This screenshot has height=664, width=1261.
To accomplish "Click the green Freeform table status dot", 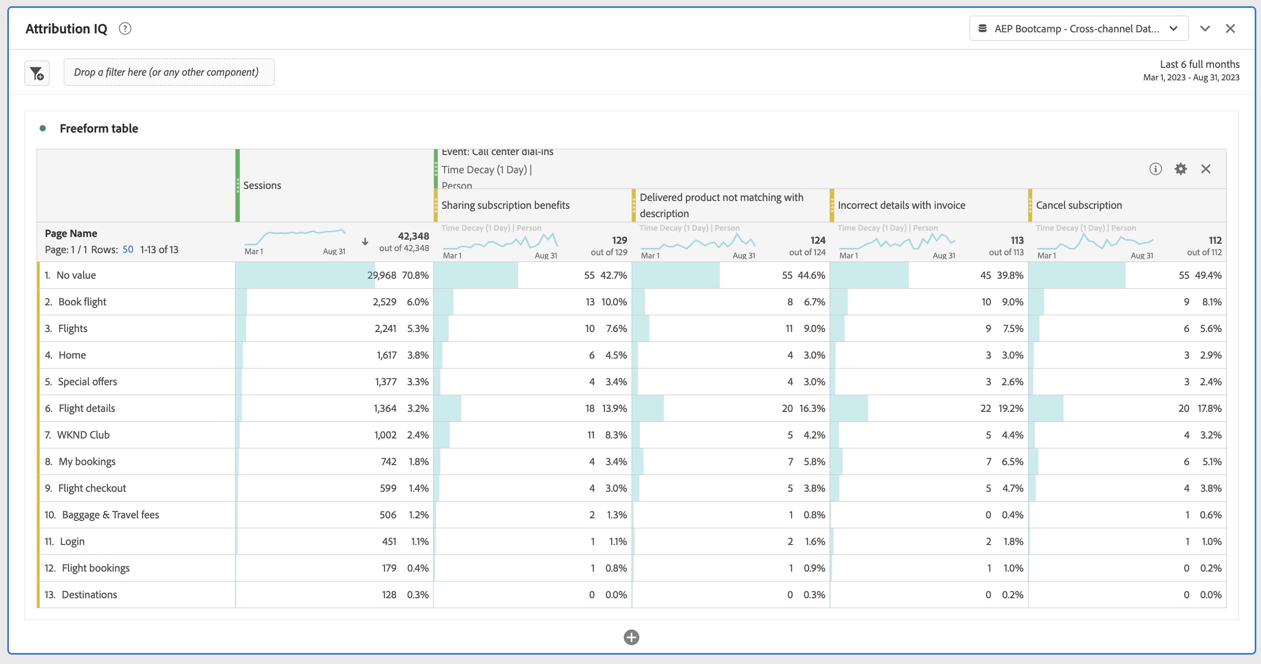I will click(43, 128).
